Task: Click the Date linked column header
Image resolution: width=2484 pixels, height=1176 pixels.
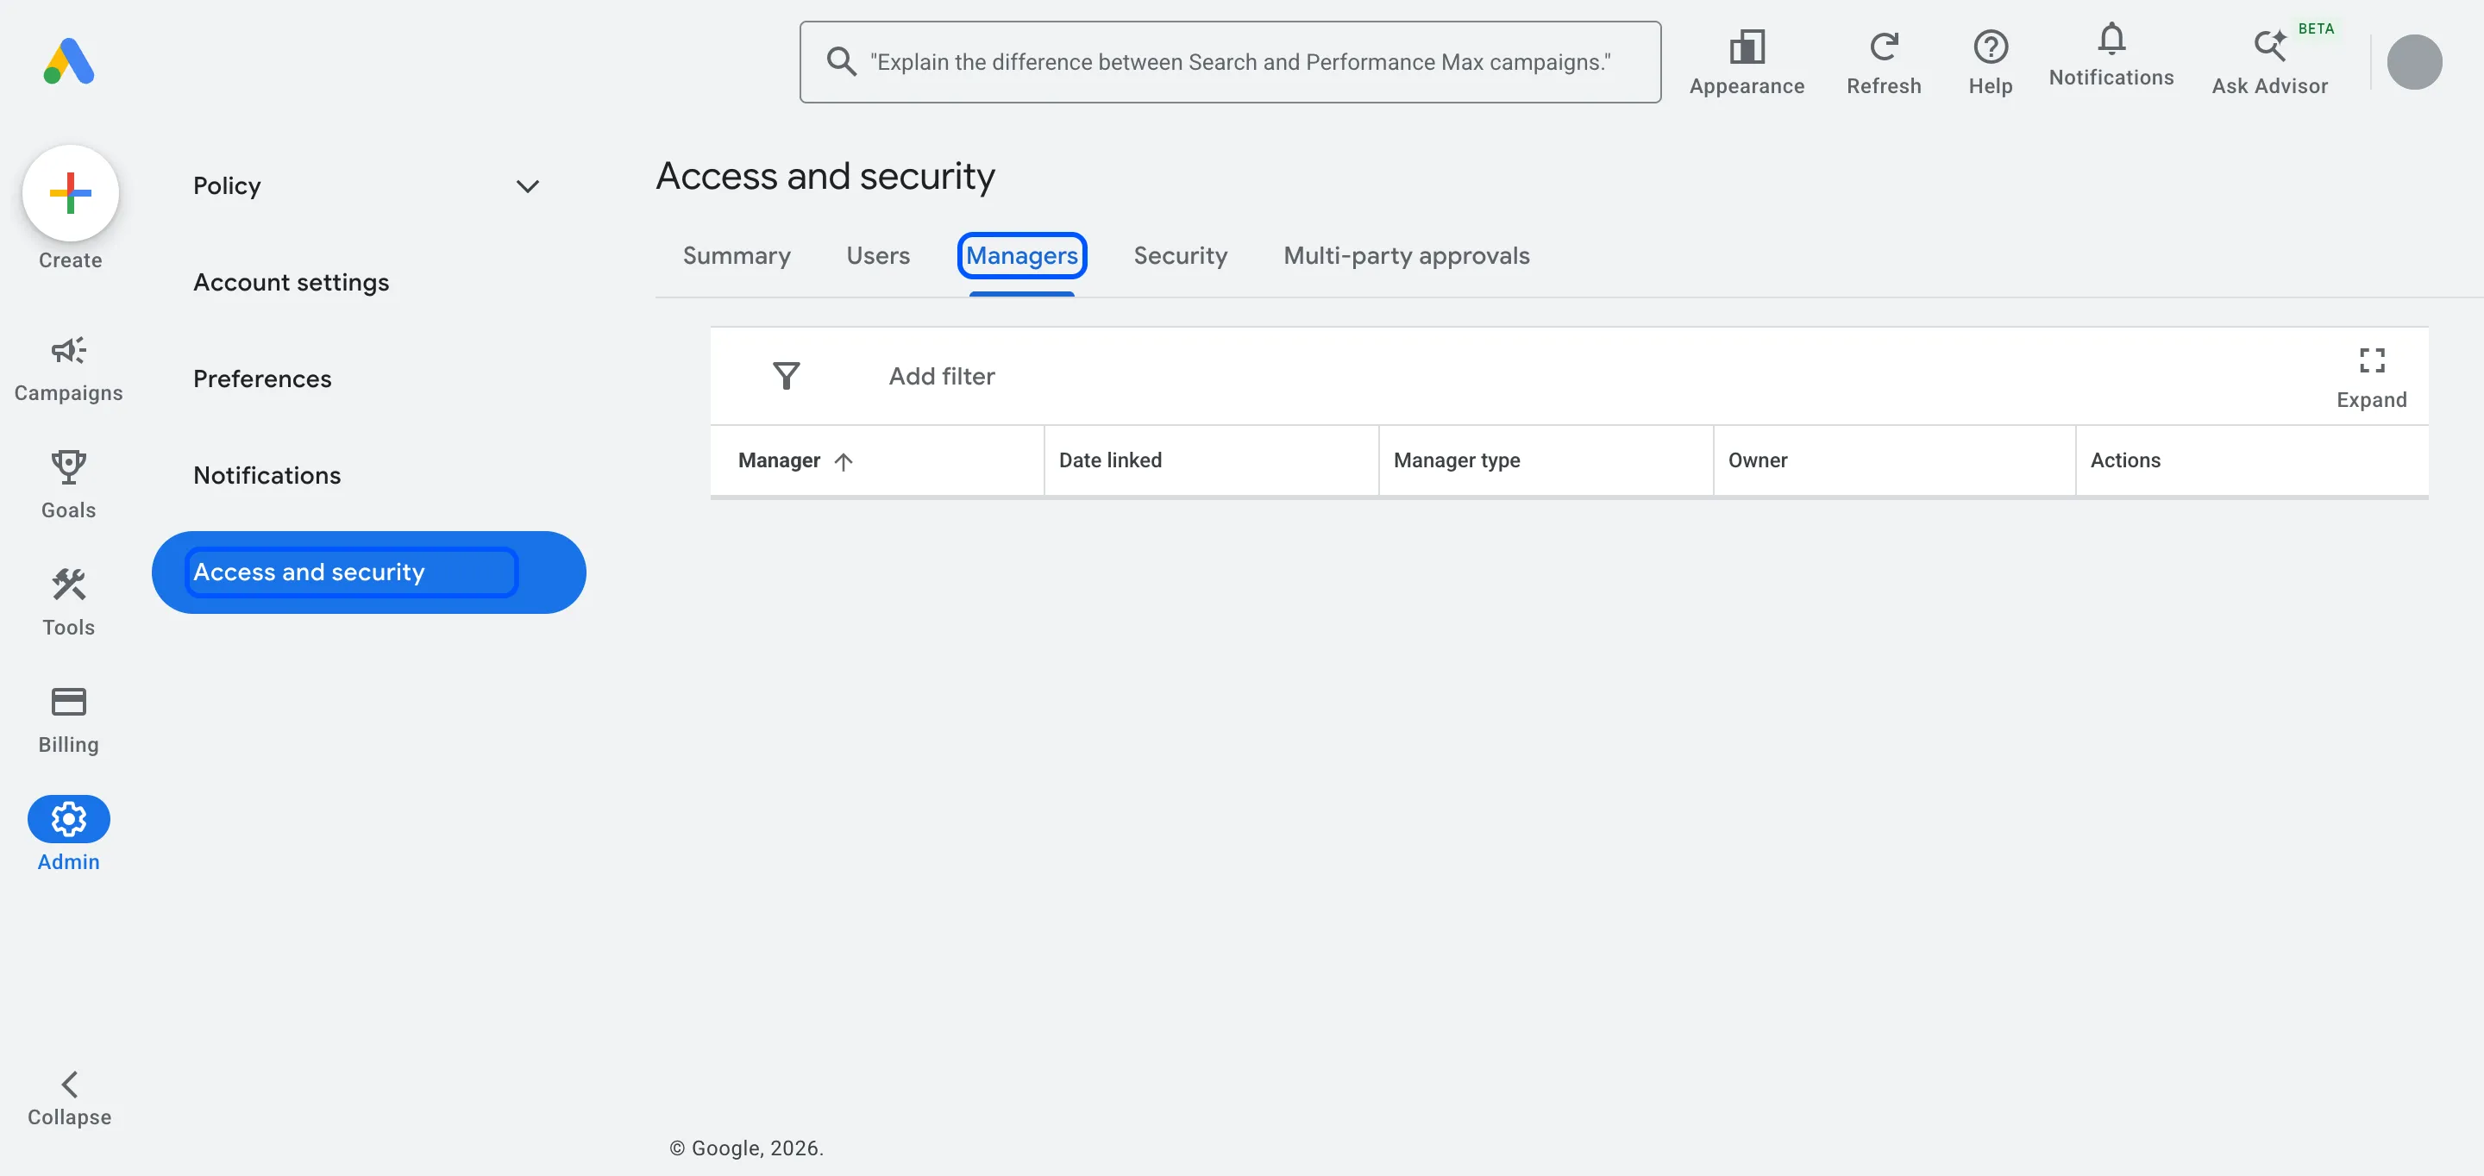Action: pyautogui.click(x=1211, y=460)
